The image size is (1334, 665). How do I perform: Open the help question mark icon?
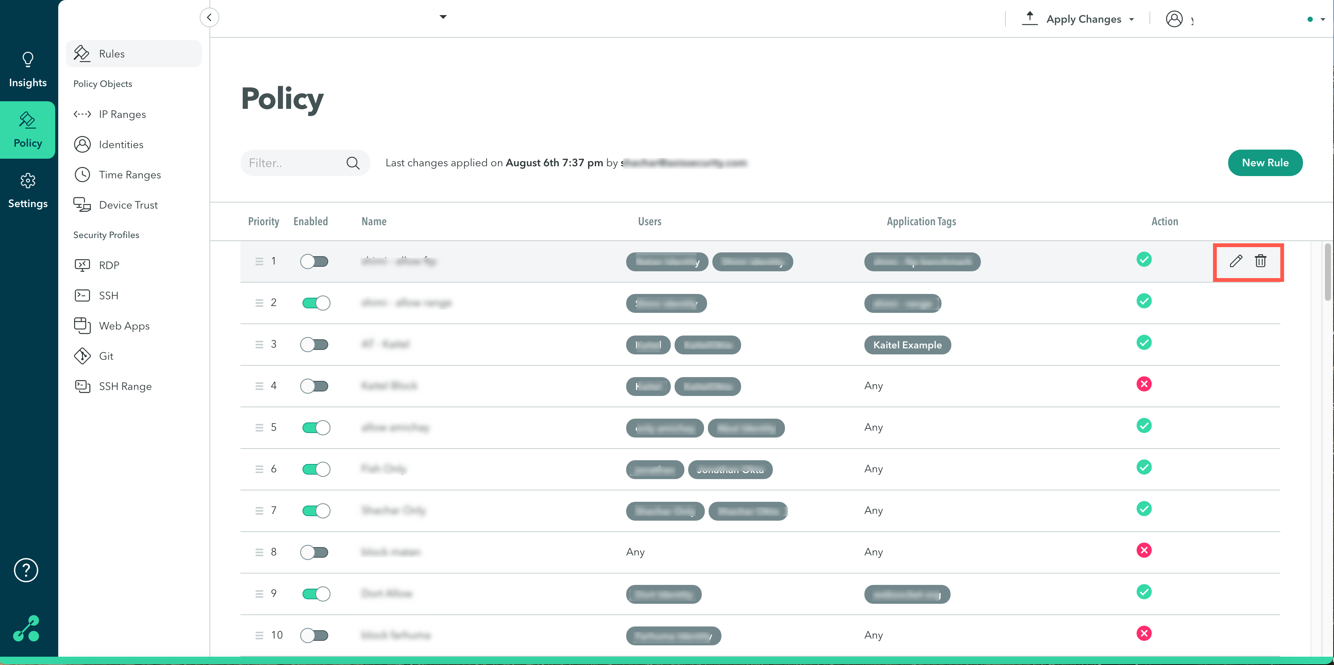click(x=26, y=570)
